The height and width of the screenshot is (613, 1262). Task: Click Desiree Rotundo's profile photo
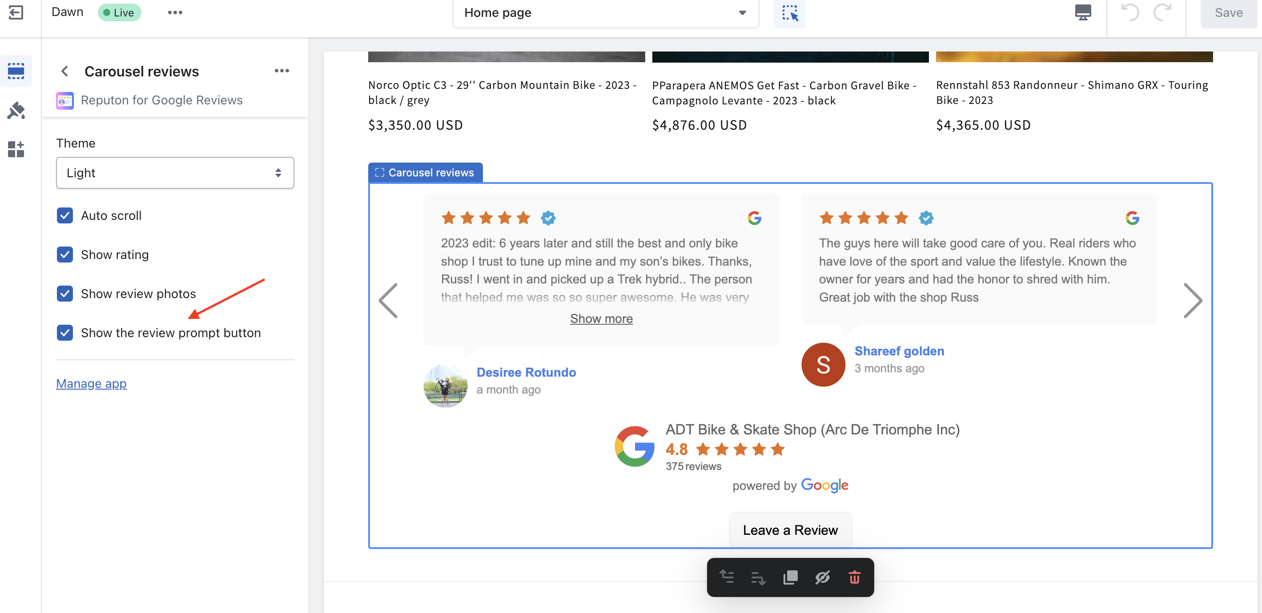coord(445,386)
